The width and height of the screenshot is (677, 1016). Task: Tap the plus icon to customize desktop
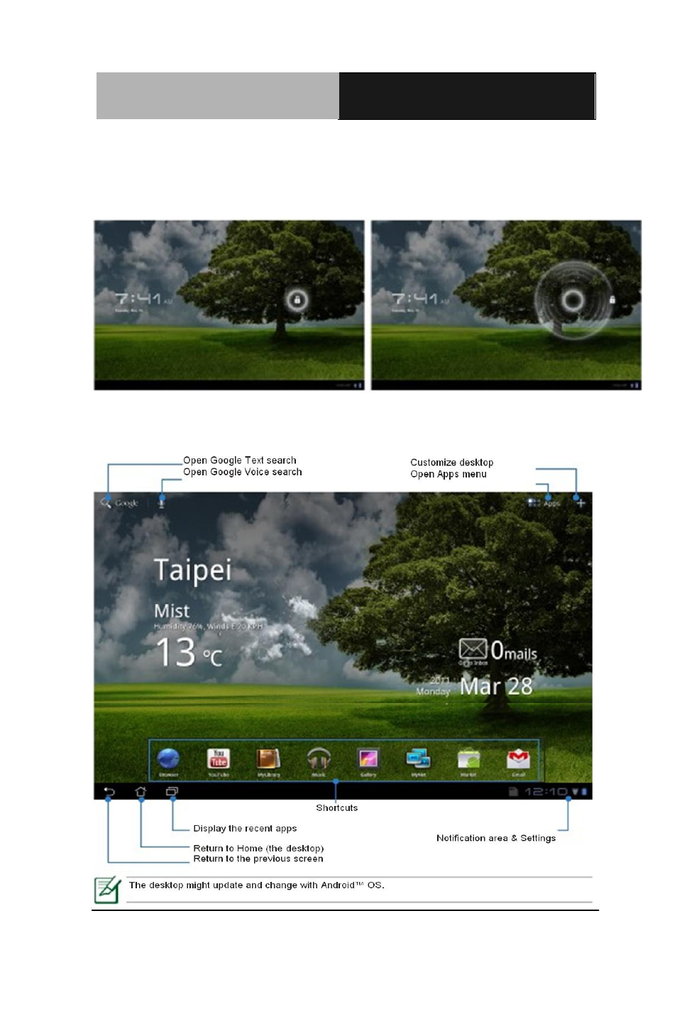click(x=580, y=503)
